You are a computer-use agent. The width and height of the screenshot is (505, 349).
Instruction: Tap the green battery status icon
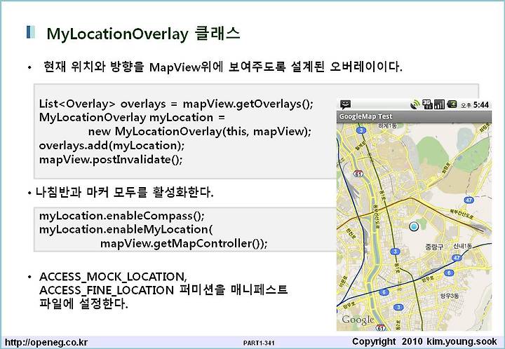click(x=452, y=104)
